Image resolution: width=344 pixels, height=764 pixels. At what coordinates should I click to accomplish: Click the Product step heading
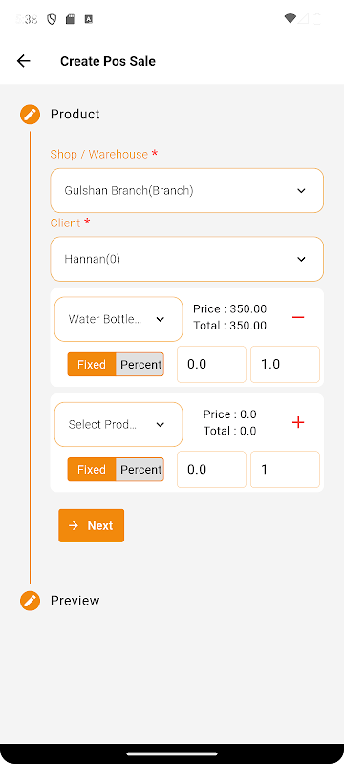(75, 114)
